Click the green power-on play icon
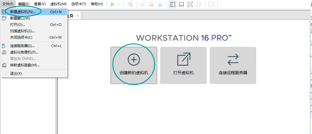The image size is (312, 134). 113,4
